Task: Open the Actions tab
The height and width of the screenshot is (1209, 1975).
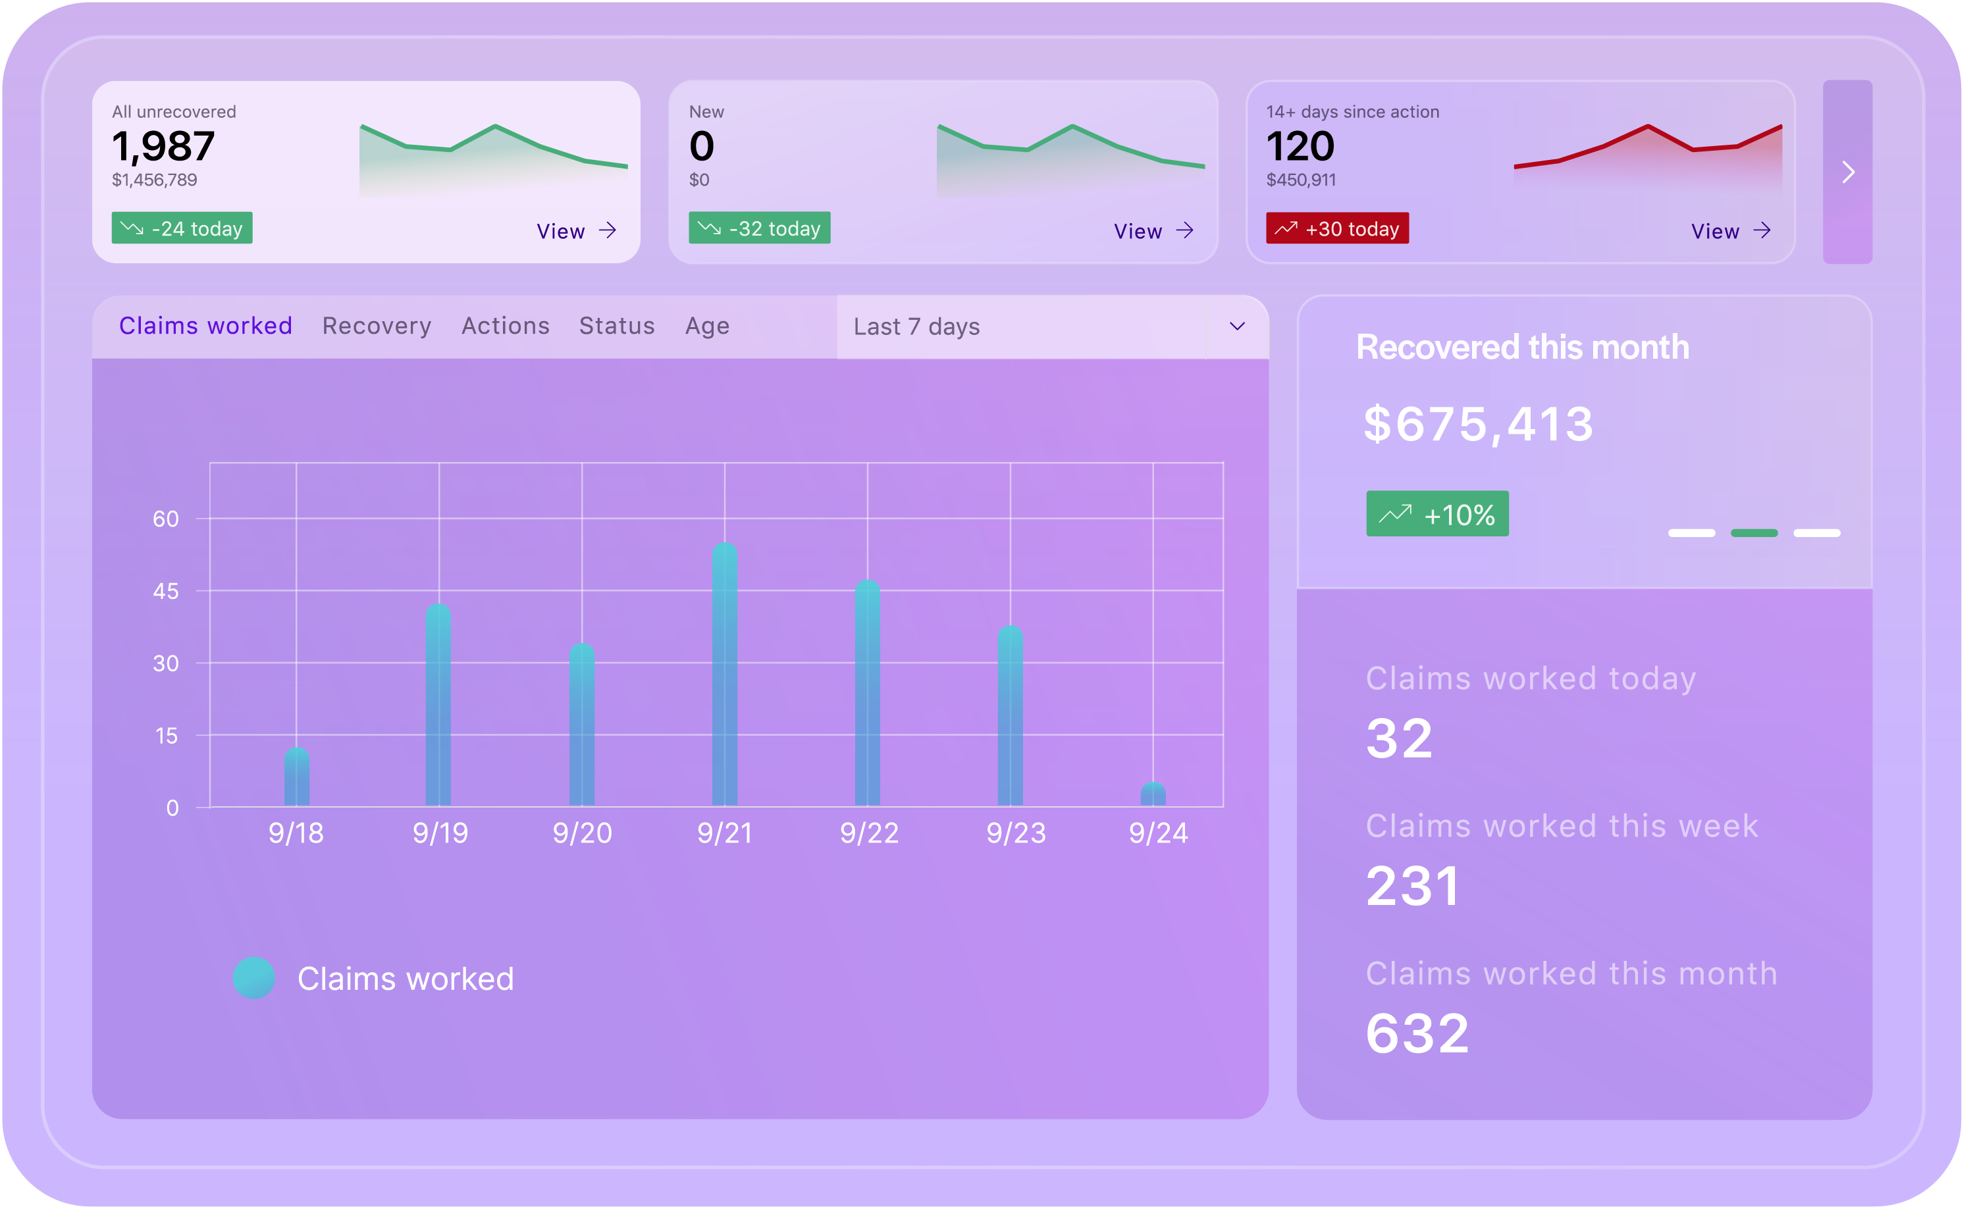Action: [505, 325]
